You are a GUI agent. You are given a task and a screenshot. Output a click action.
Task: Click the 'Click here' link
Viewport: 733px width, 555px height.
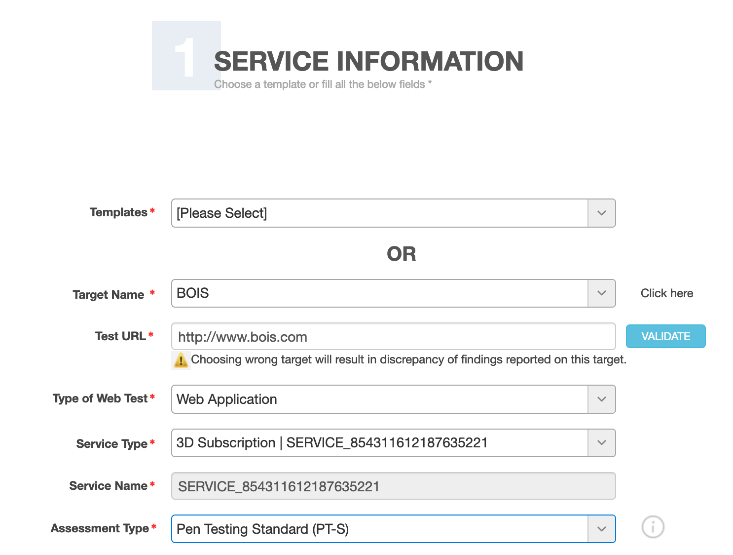[x=667, y=293]
